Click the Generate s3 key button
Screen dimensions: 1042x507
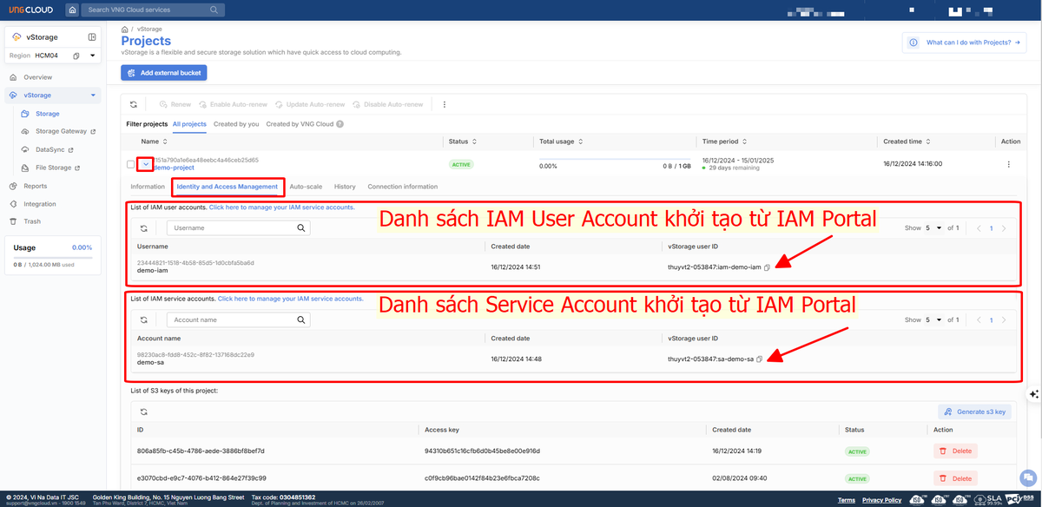(974, 412)
